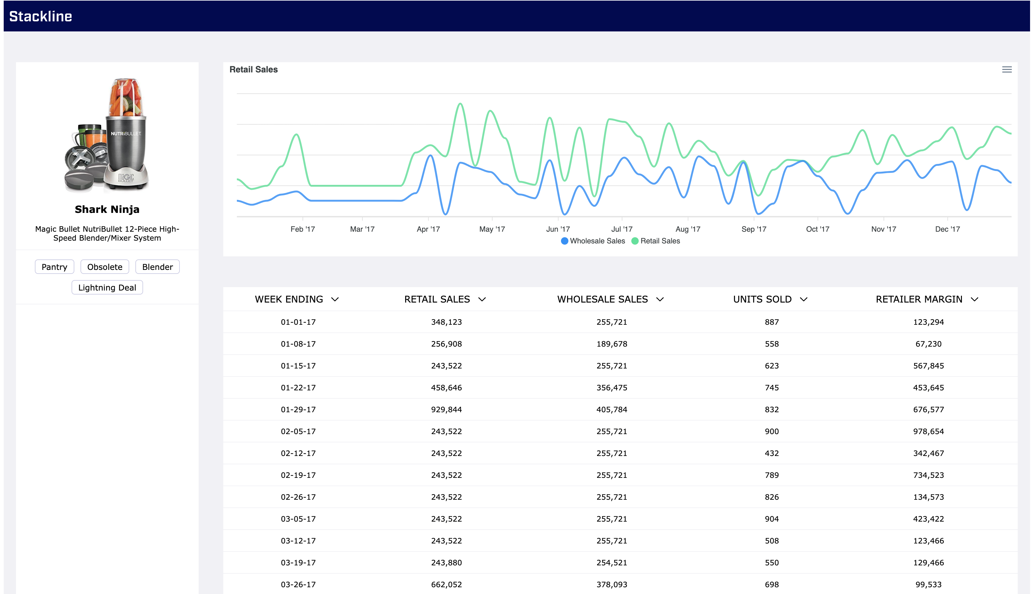Screen dimensions: 1035x594
Task: Select the Lightning Deal tag
Action: (x=107, y=287)
